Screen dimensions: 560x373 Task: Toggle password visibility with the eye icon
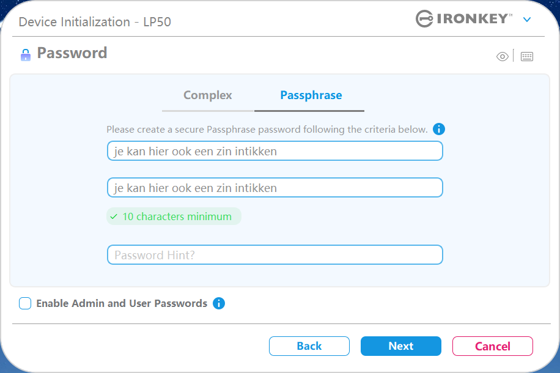[x=503, y=57]
